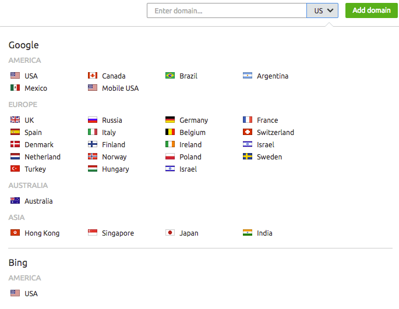Click the Argentina flag icon

(248, 76)
